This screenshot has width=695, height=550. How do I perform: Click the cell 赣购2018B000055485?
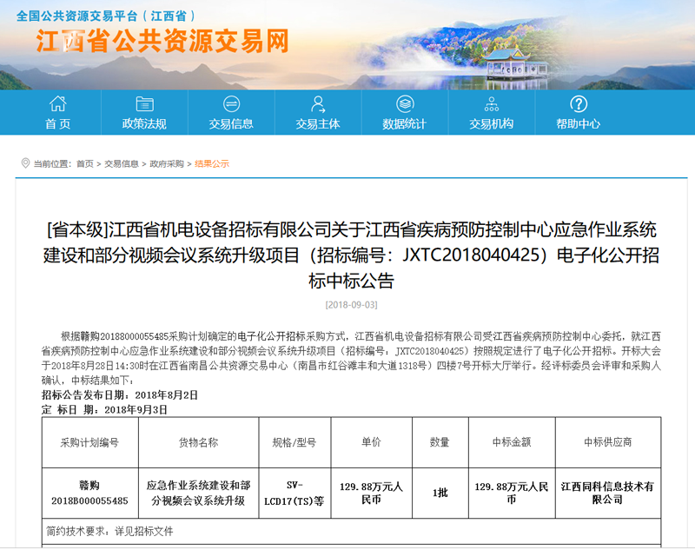pos(90,494)
